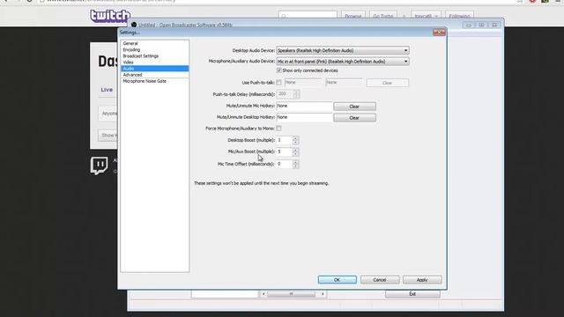Select the Audio settings category
Screen dimensions: 564x317
click(x=155, y=69)
